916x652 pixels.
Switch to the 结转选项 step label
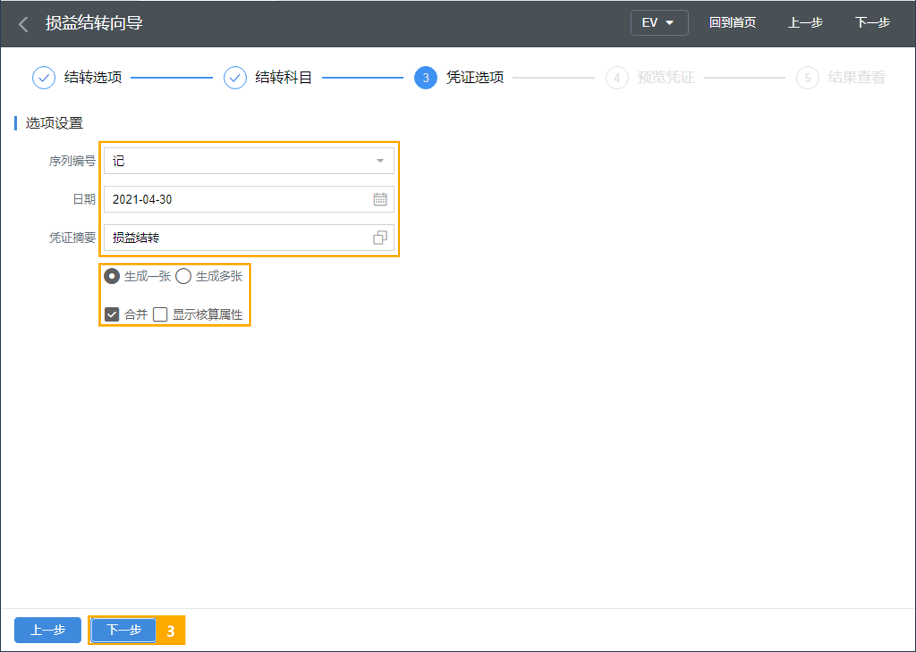pos(93,78)
